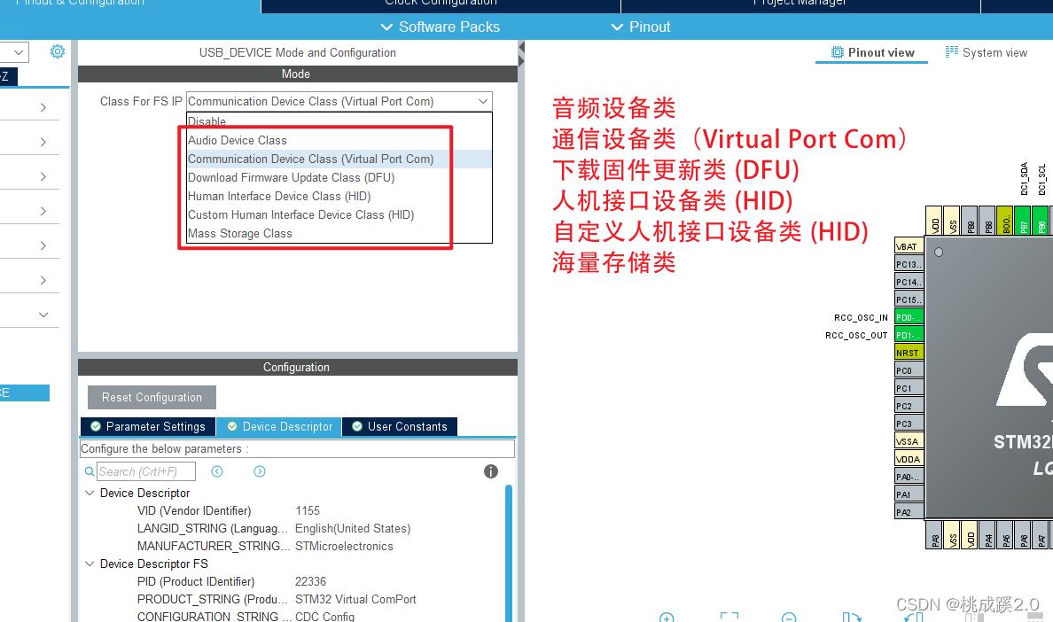The width and height of the screenshot is (1053, 622).
Task: Switch to the Parameter Settings tab
Action: point(147,426)
